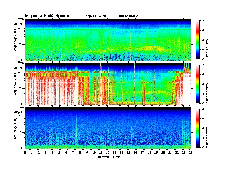Click hour tick label "3" on the time axis
The width and height of the screenshot is (227, 175).
pos(46,153)
